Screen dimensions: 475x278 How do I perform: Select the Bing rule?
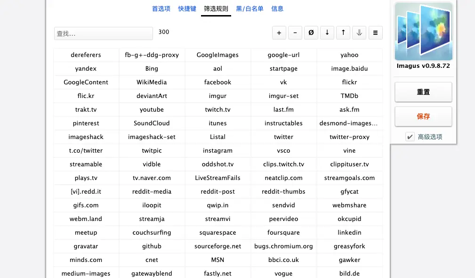[152, 68]
